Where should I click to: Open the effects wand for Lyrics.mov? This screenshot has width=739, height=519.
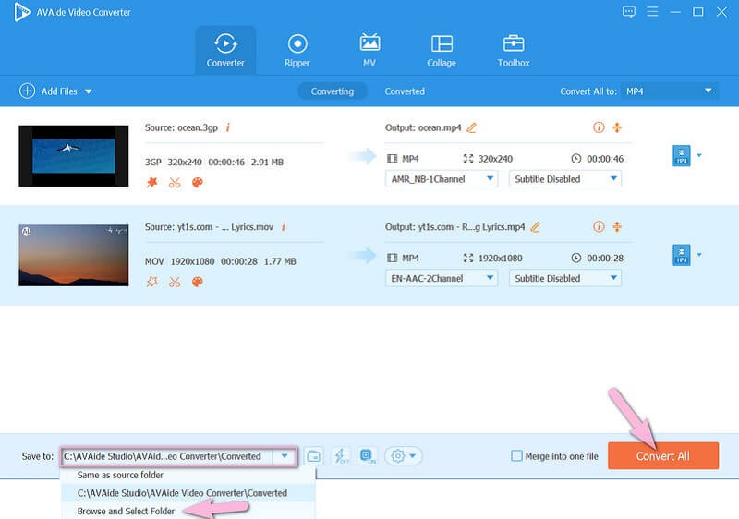click(x=151, y=282)
